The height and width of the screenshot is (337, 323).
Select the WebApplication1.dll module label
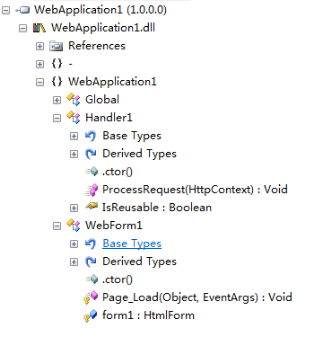[x=103, y=28]
